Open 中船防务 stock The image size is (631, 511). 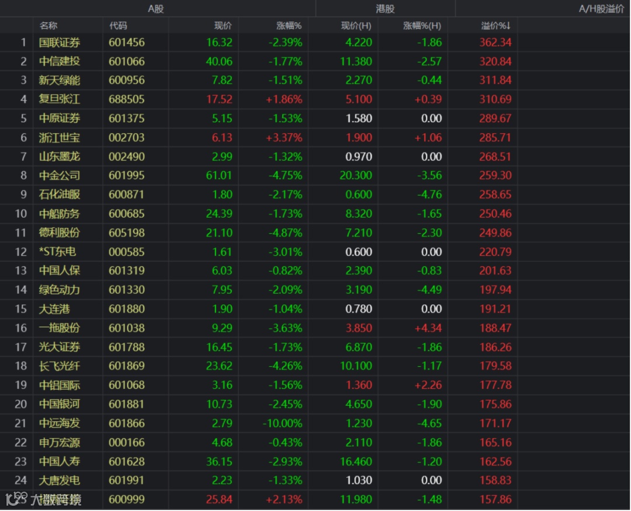(59, 214)
